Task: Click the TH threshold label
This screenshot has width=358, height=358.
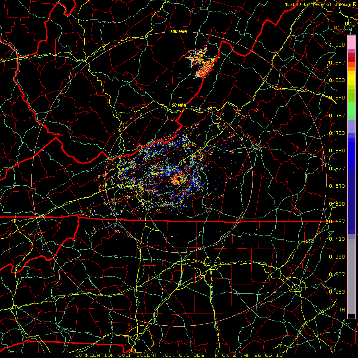Action: (x=342, y=310)
